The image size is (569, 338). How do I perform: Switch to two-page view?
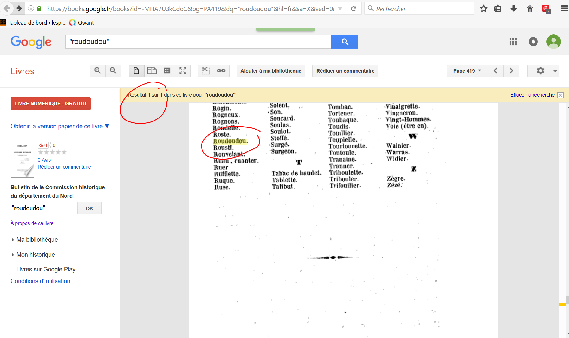(152, 71)
